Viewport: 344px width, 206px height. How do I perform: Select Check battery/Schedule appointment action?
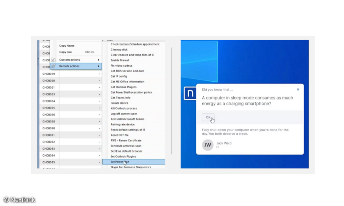(135, 44)
